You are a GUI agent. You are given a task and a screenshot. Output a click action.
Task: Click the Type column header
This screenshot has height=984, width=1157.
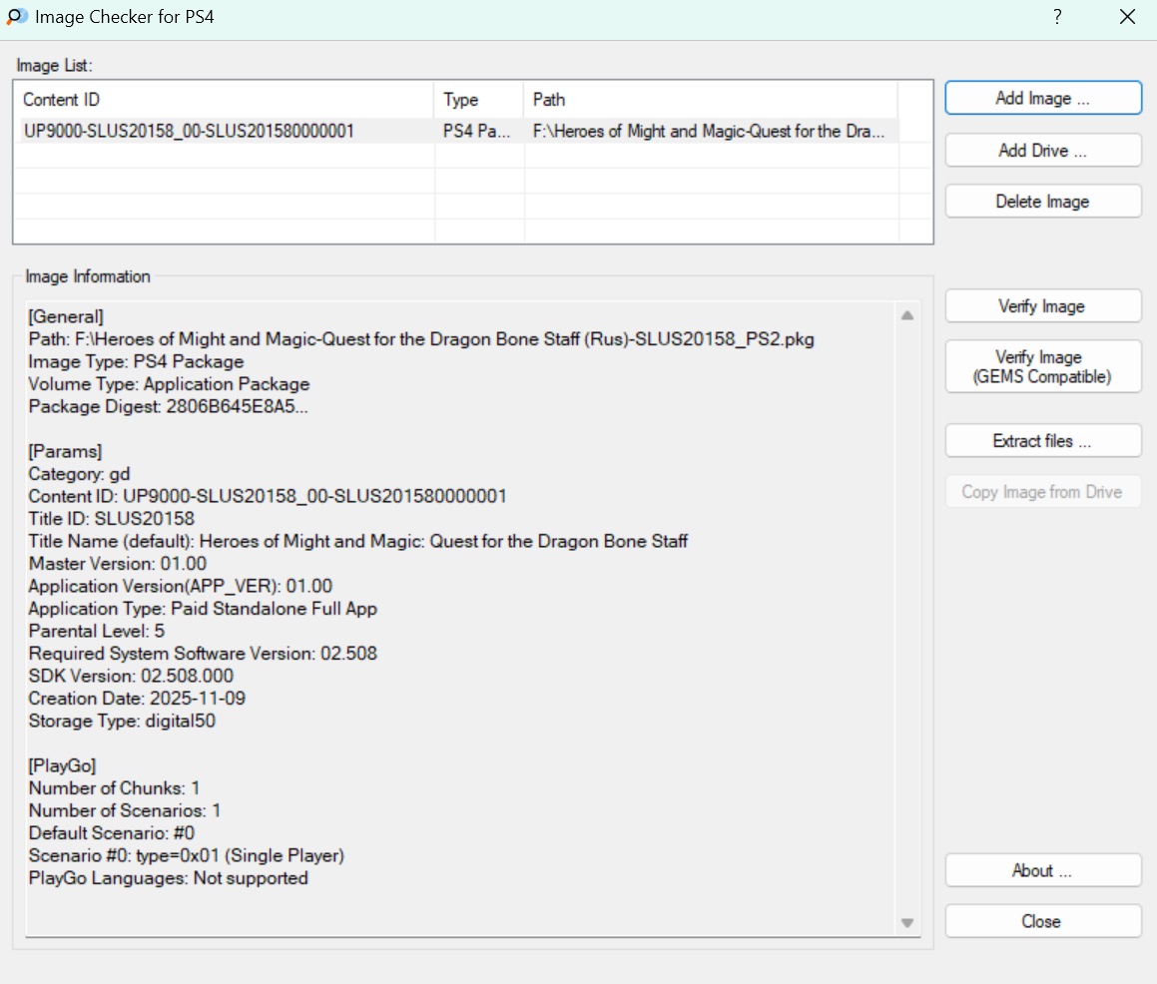point(478,100)
